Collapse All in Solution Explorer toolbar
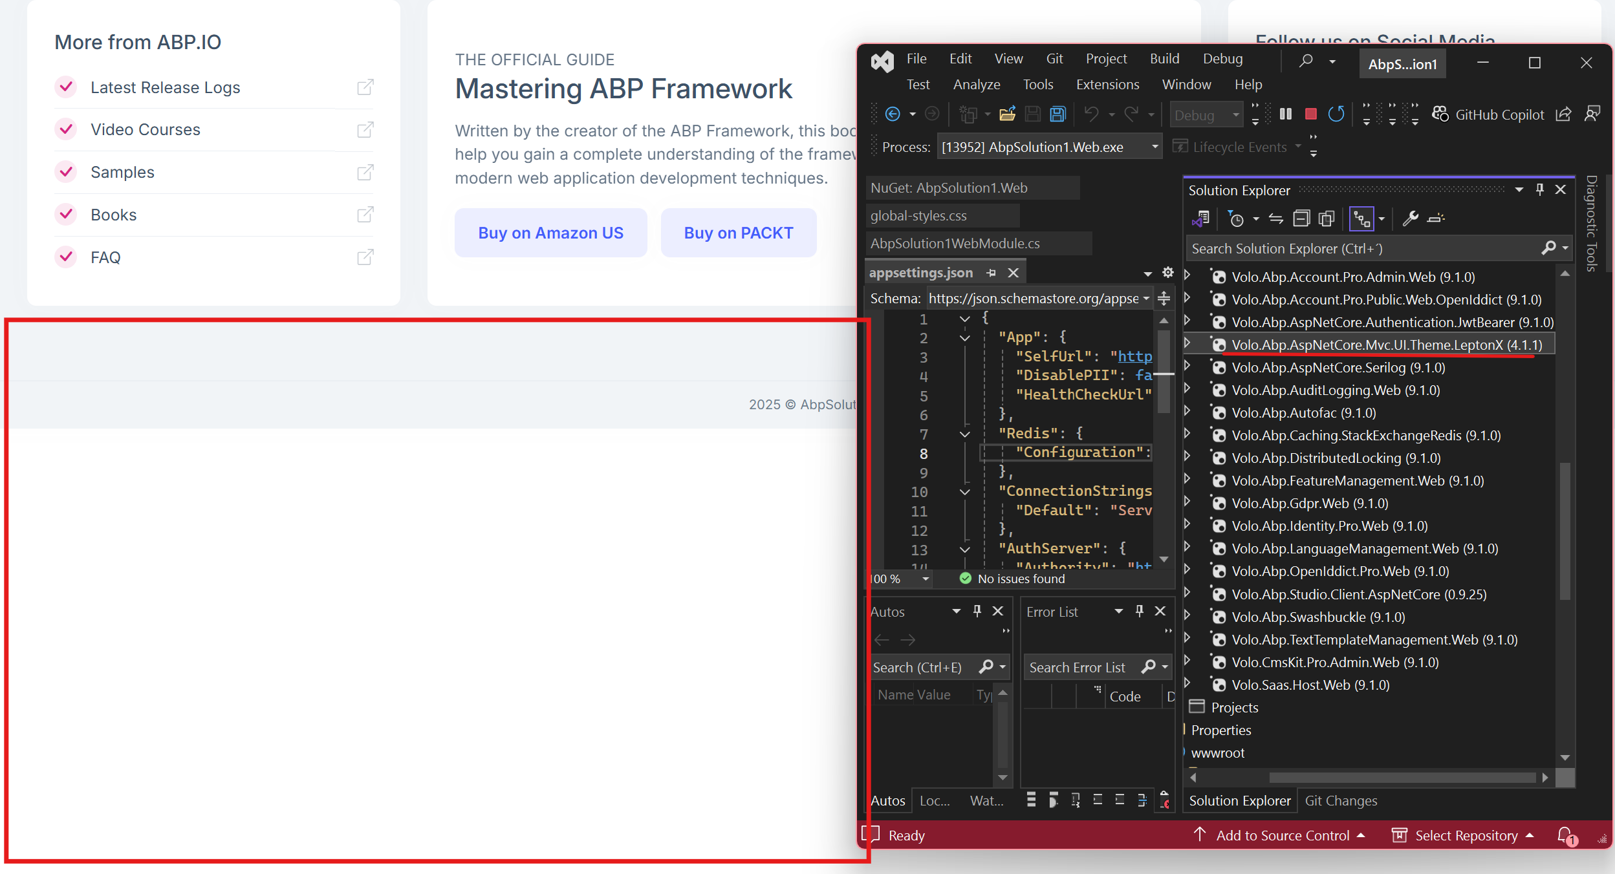The width and height of the screenshot is (1615, 874). pos(1301,219)
